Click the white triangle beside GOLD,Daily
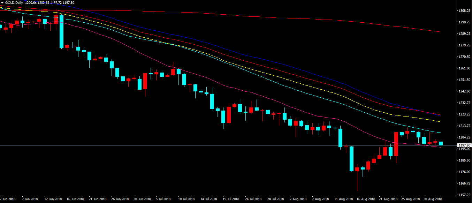Viewport: 472px width, 203px height. (x=2, y=2)
